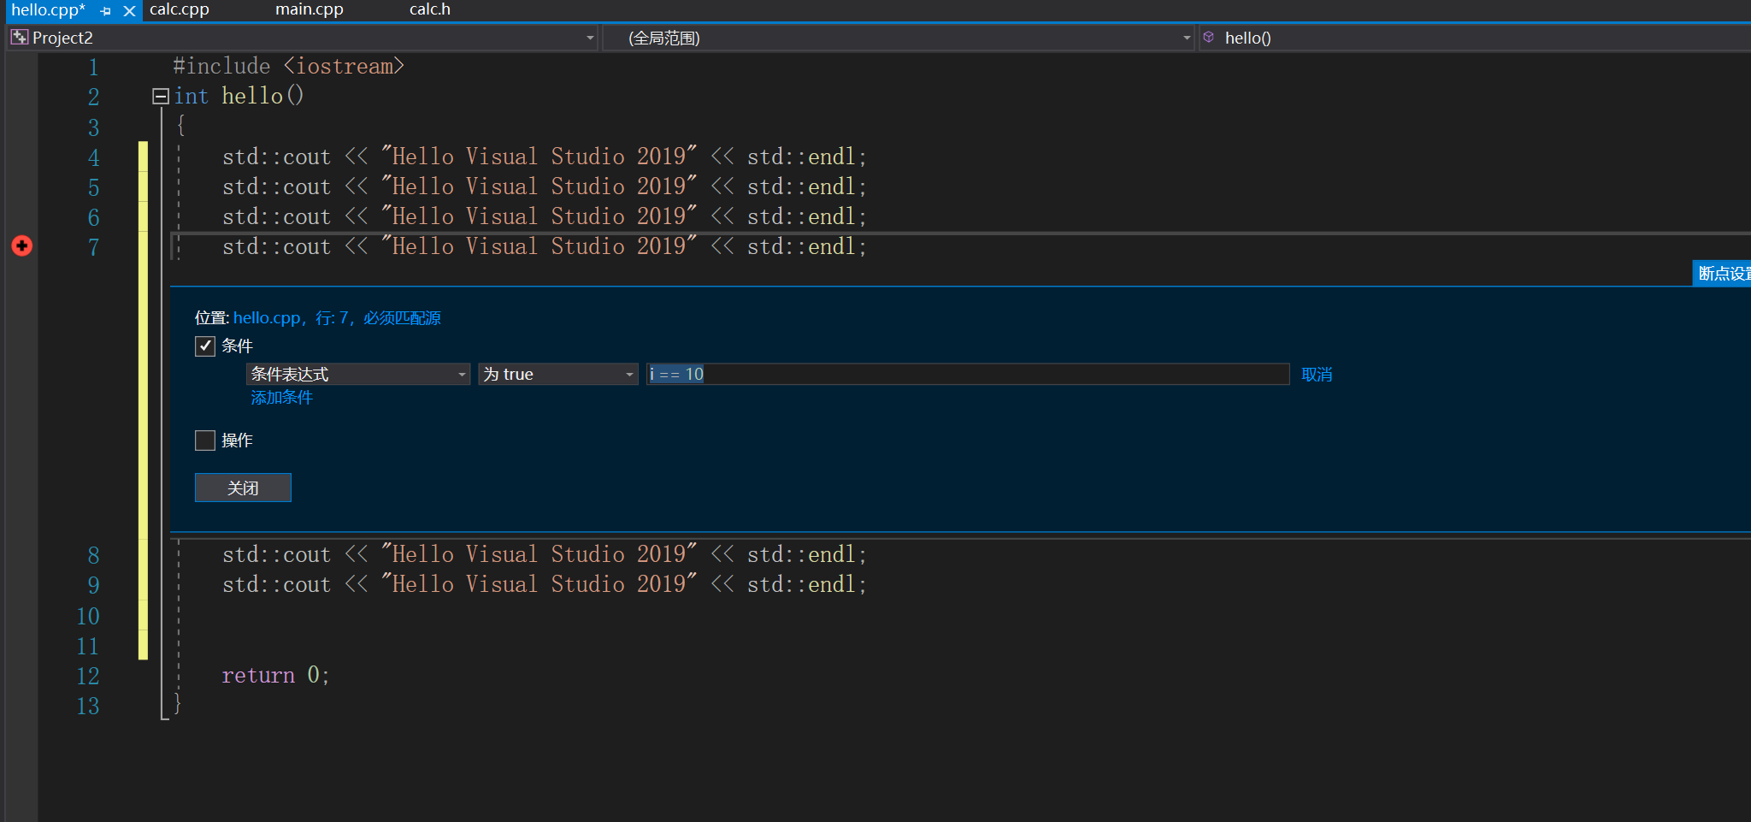The image size is (1751, 822).
Task: Click the red breakpoint glyph on line 7
Action: tap(22, 246)
